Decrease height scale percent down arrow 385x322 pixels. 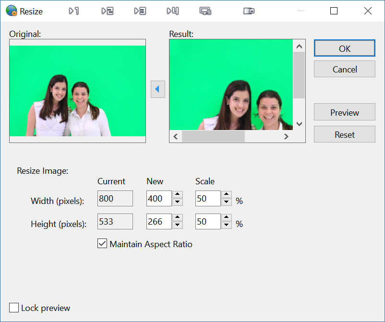coord(227,225)
